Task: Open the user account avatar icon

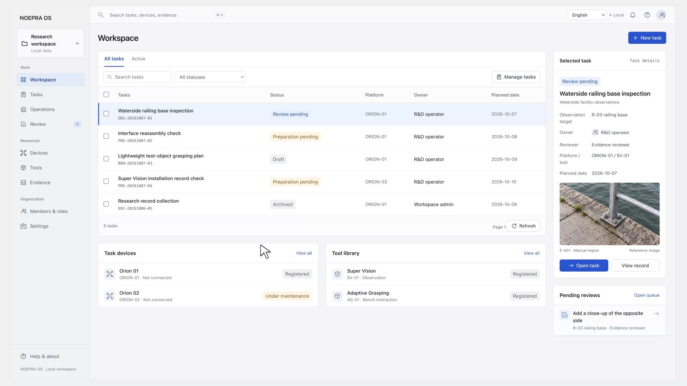Action: [x=662, y=15]
